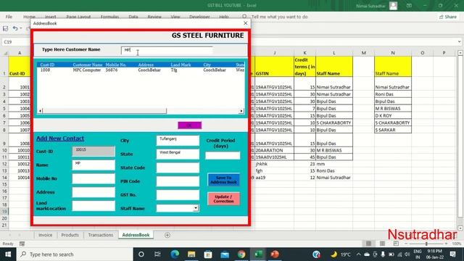Switch to Page Layout view icon
The height and width of the screenshot is (261, 464).
point(382,244)
